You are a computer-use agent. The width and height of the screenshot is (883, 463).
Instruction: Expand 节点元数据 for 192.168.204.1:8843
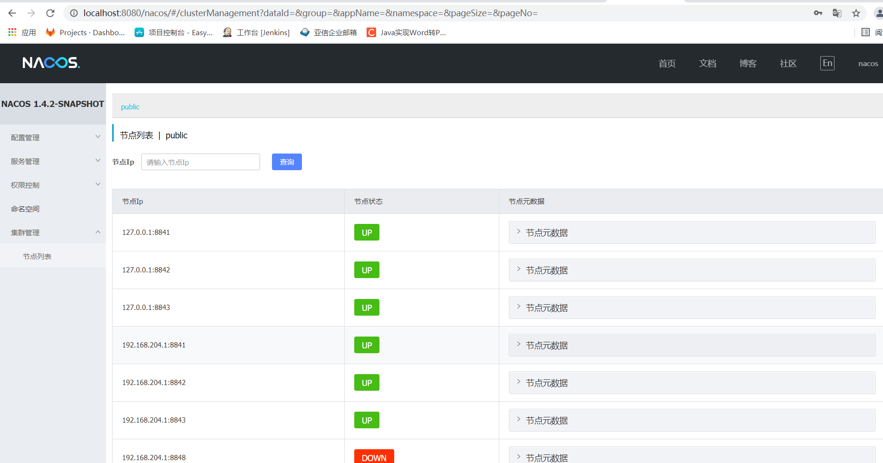pos(692,420)
